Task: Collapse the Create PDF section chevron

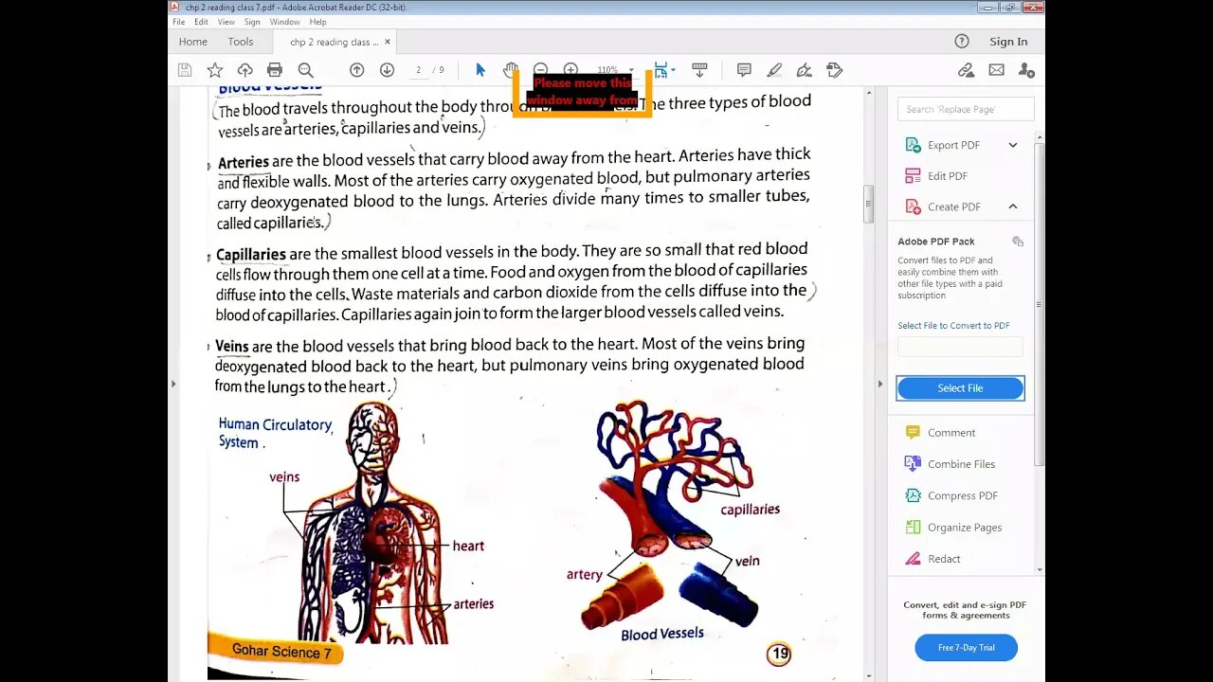Action: pyautogui.click(x=1013, y=206)
